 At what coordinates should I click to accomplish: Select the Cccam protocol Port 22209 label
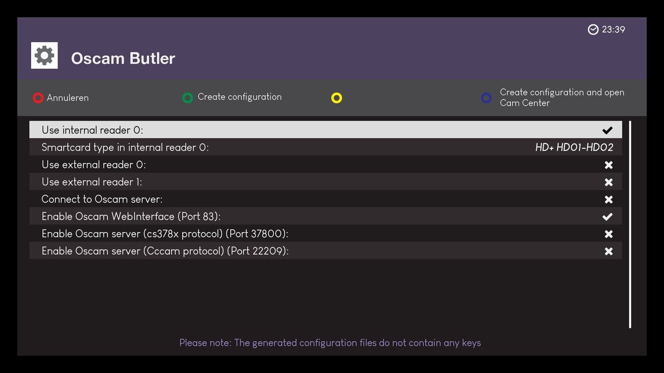(165, 251)
